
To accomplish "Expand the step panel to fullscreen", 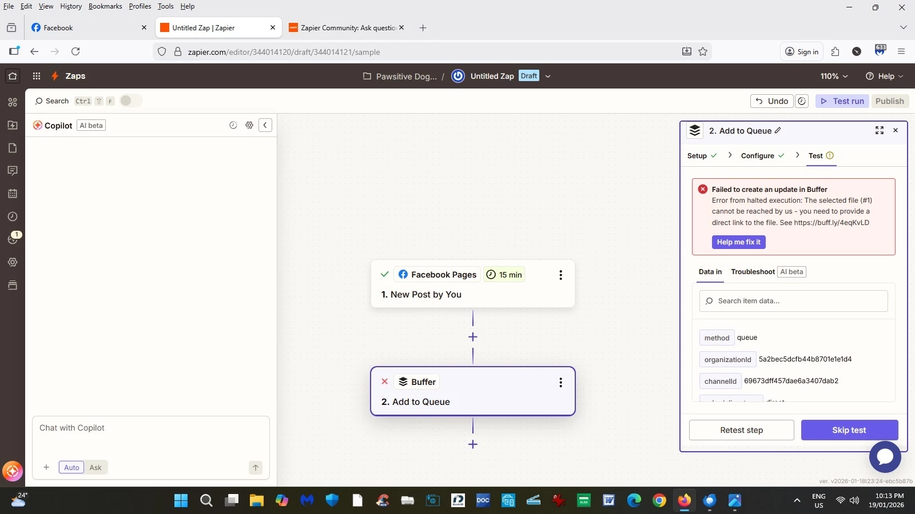I will tap(880, 130).
